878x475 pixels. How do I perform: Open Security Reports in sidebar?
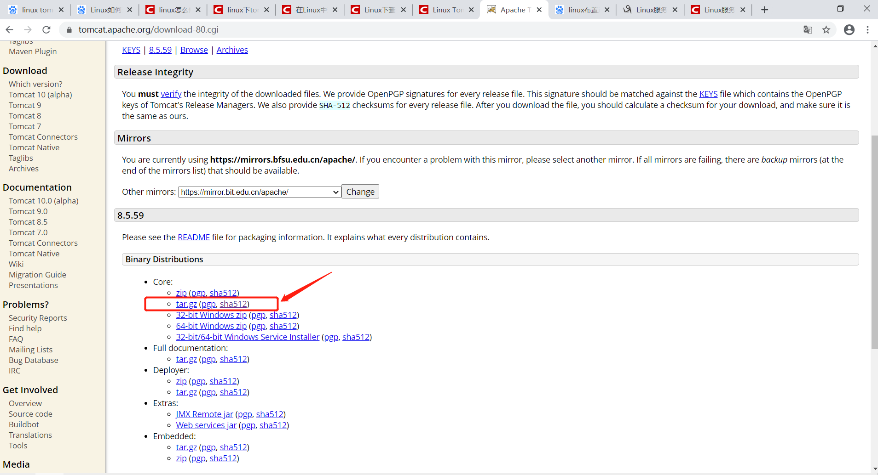point(38,318)
